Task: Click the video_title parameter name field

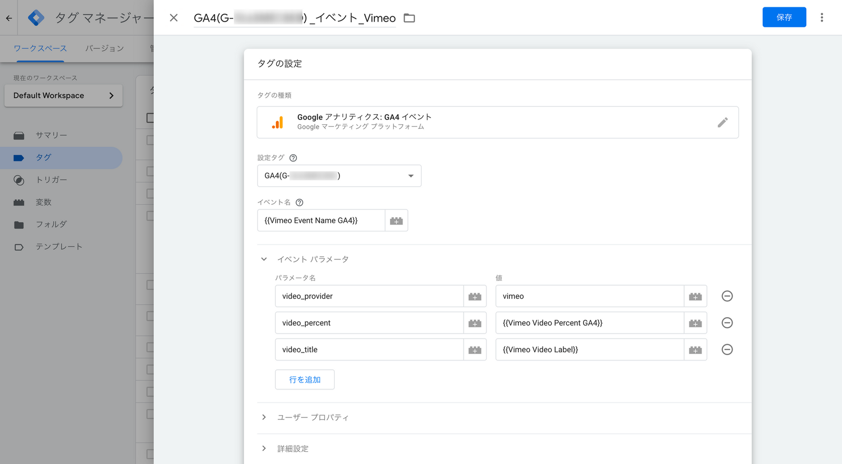Action: pyautogui.click(x=369, y=349)
